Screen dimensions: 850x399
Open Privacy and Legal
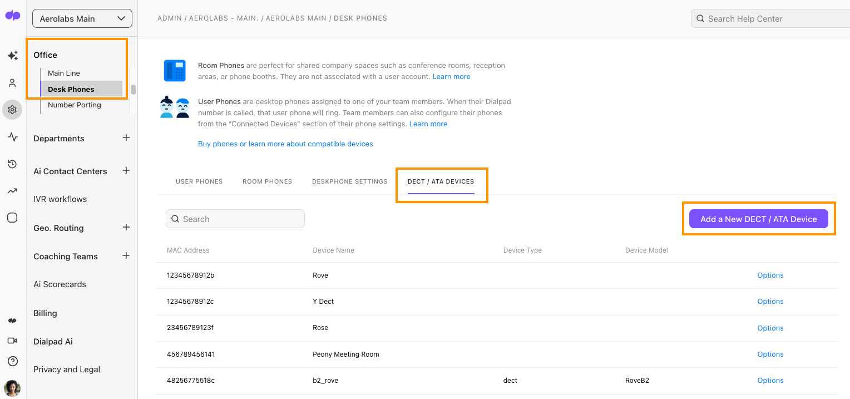(67, 369)
